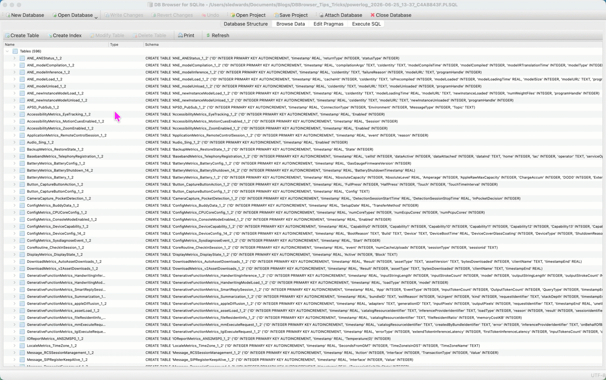Click table icon for BackupMetrics_RestoreState_1_2
Screen dimensions: 606x380
[22, 149]
